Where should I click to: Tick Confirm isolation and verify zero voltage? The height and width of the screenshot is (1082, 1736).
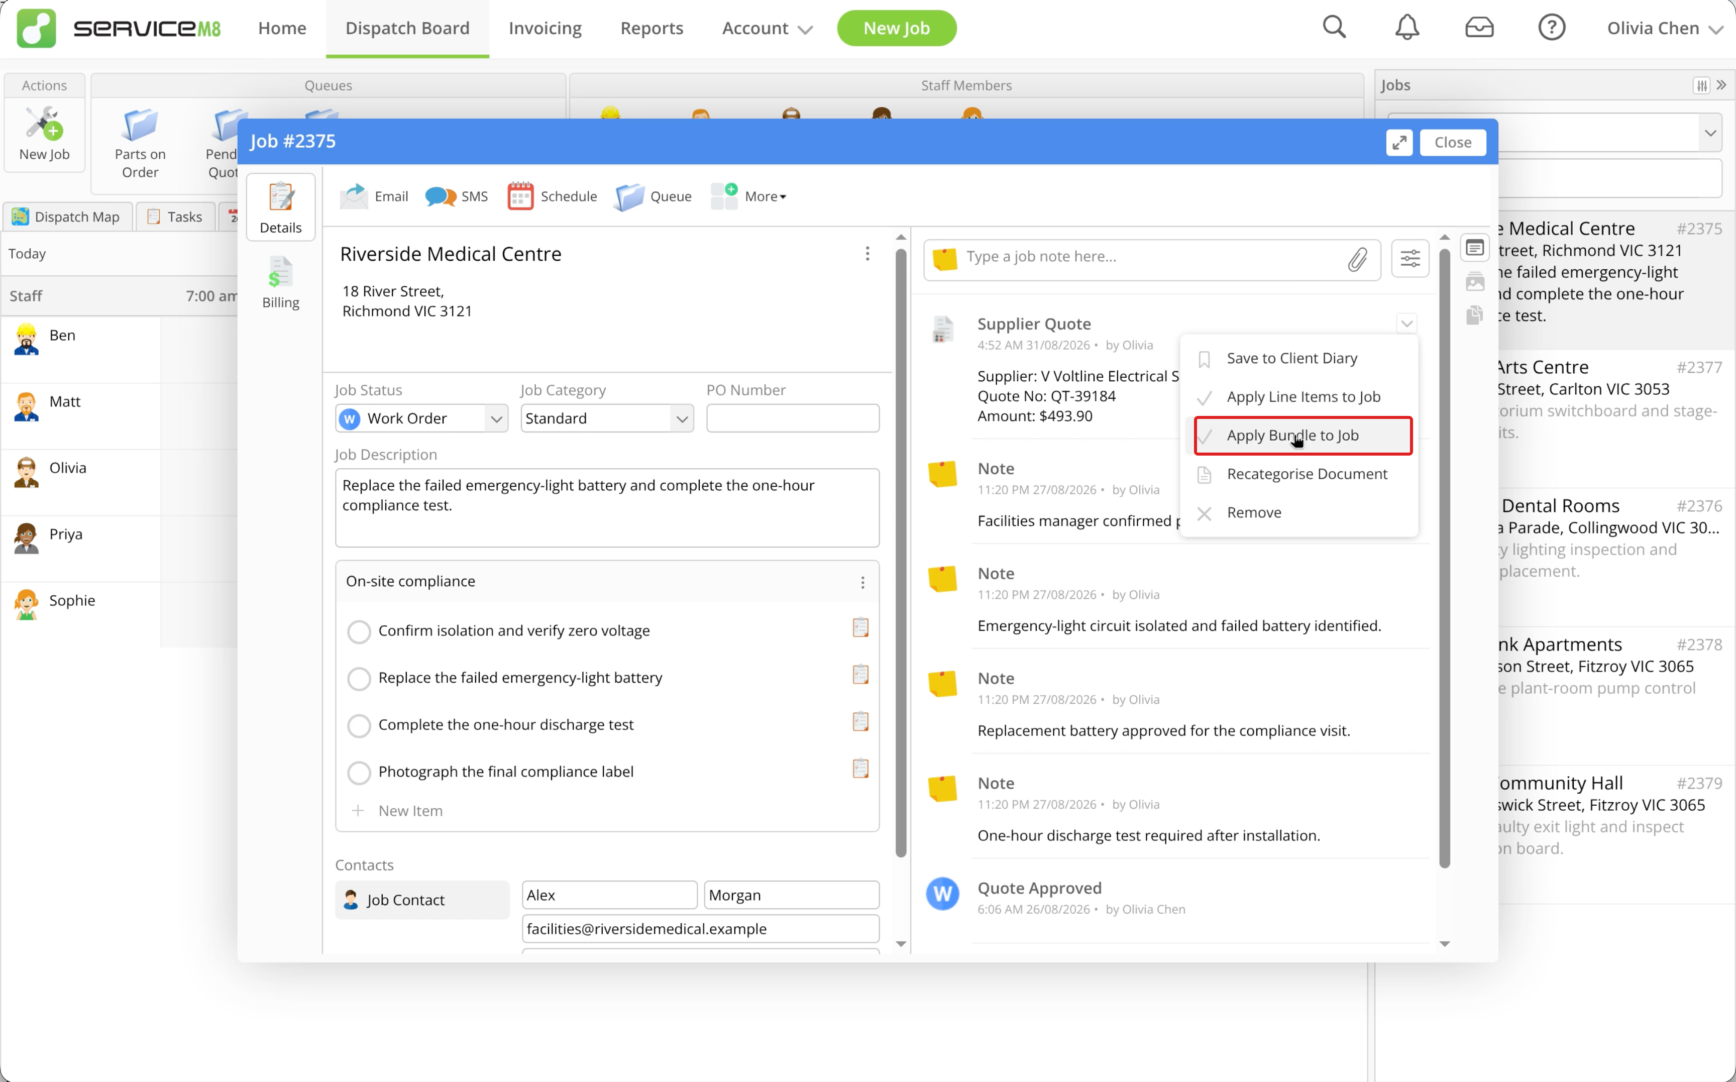(x=359, y=631)
